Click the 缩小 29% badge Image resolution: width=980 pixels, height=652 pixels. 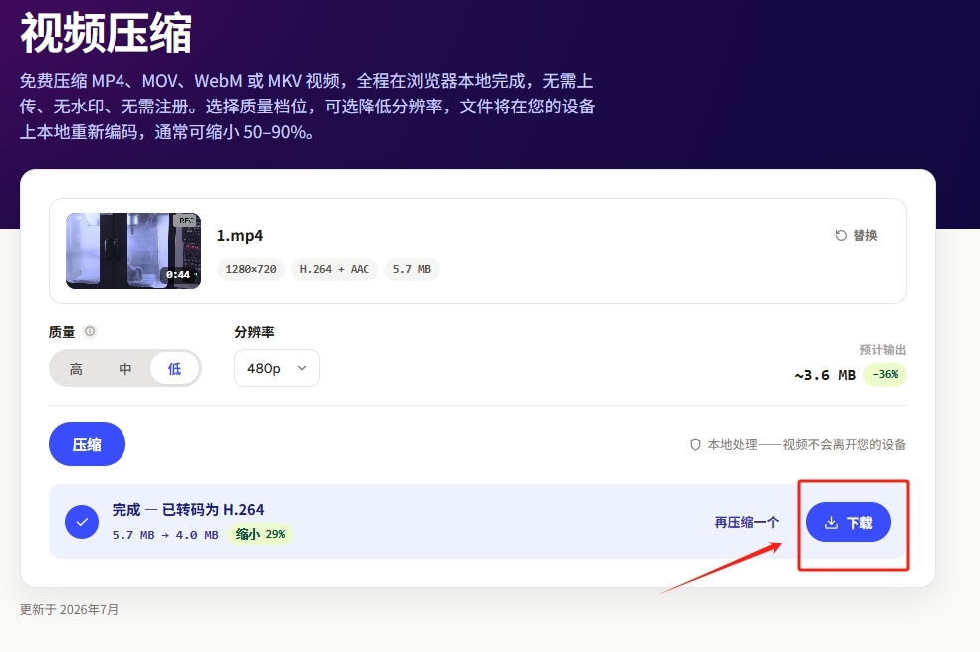click(x=260, y=534)
